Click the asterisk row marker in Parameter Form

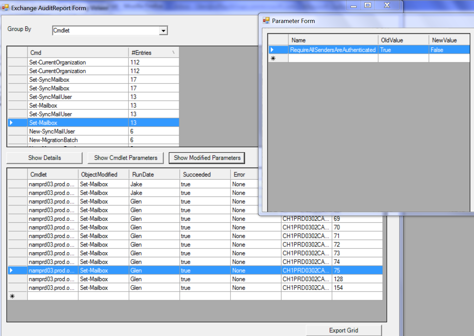coord(273,58)
